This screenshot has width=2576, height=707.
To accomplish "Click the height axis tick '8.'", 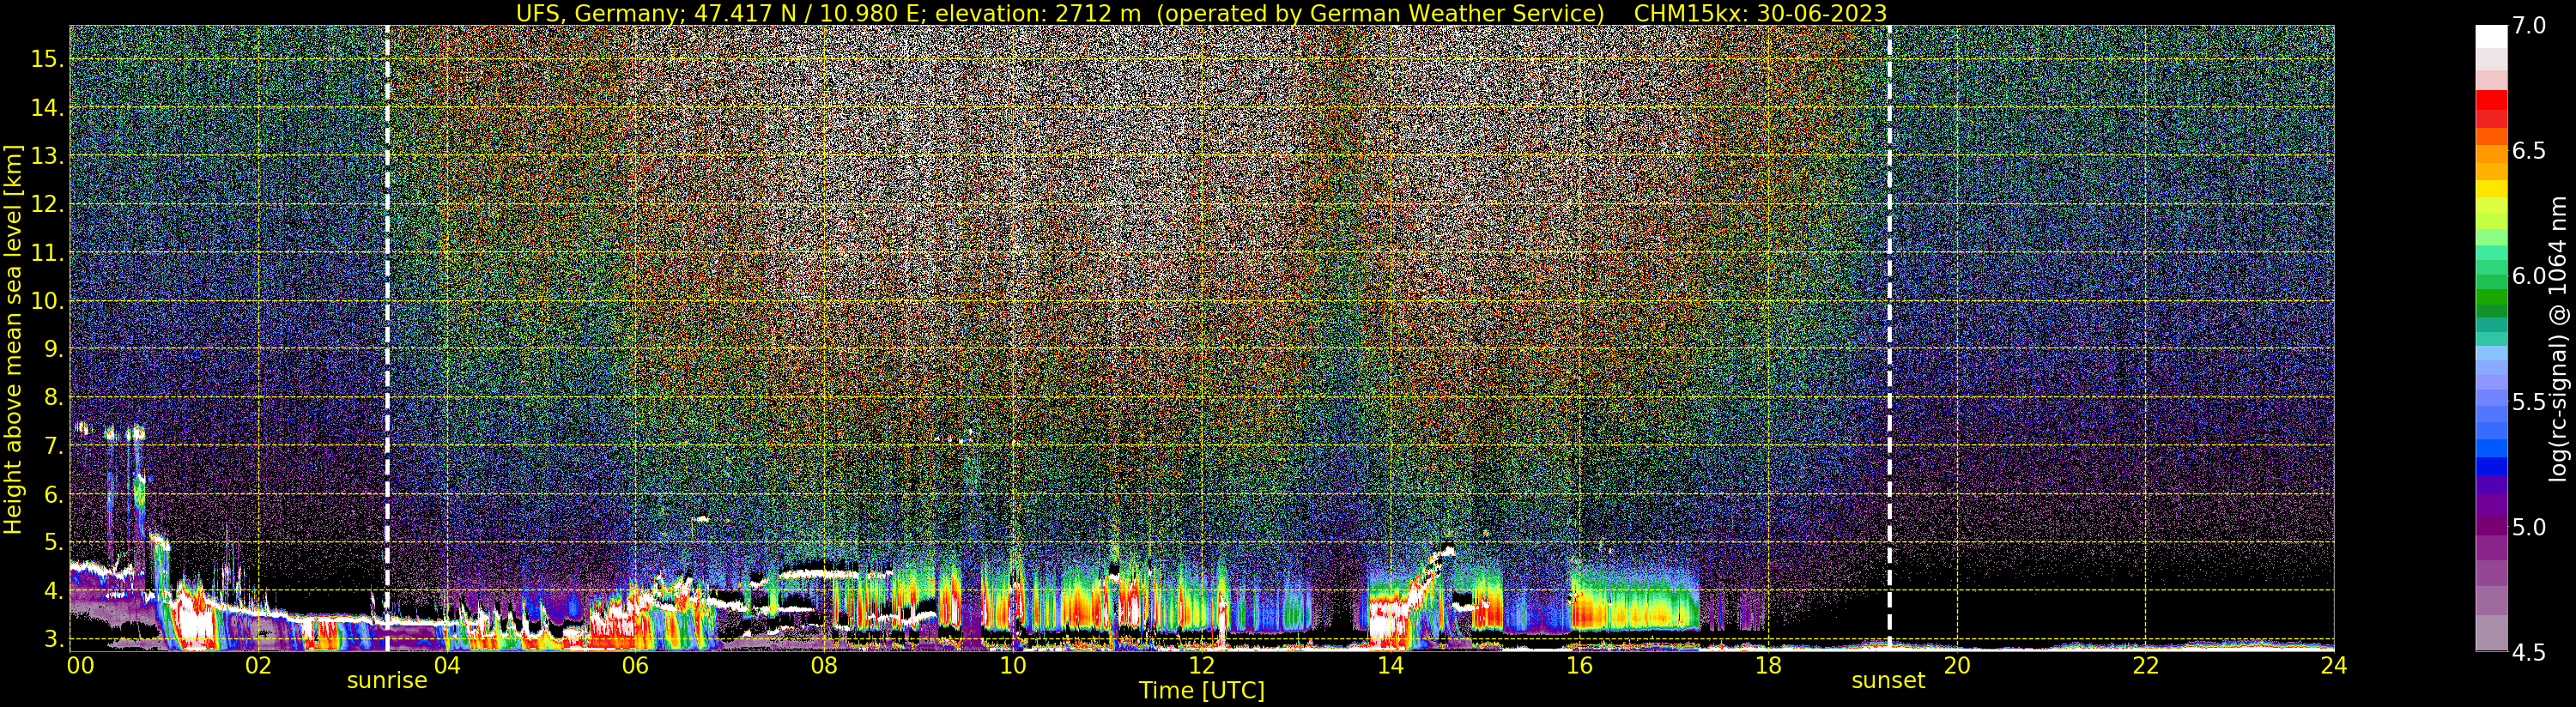I will (x=53, y=397).
